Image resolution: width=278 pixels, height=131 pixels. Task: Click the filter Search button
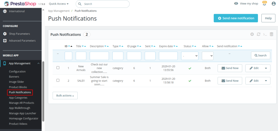tap(261, 55)
